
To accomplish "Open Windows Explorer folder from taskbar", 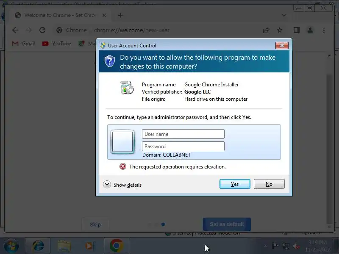I will (x=64, y=246).
